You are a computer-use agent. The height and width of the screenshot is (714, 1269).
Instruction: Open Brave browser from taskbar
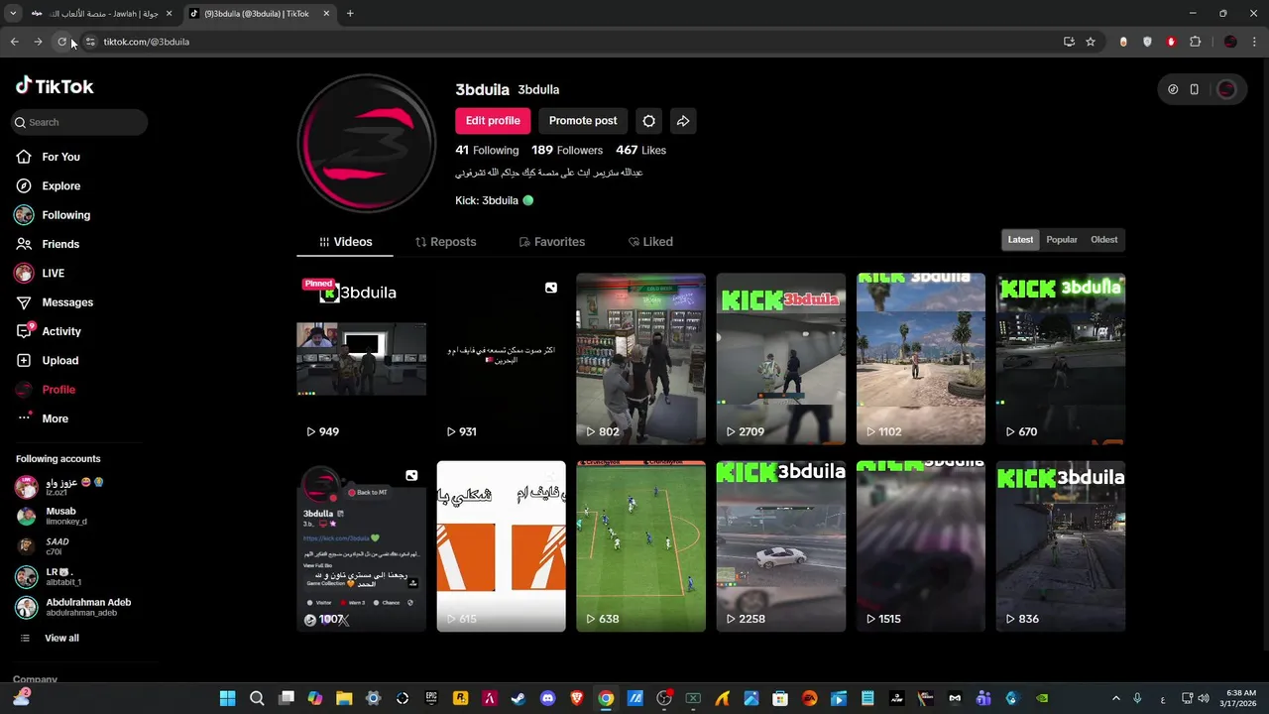click(577, 698)
